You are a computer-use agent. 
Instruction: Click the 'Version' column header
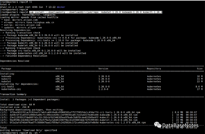[x=103, y=69]
